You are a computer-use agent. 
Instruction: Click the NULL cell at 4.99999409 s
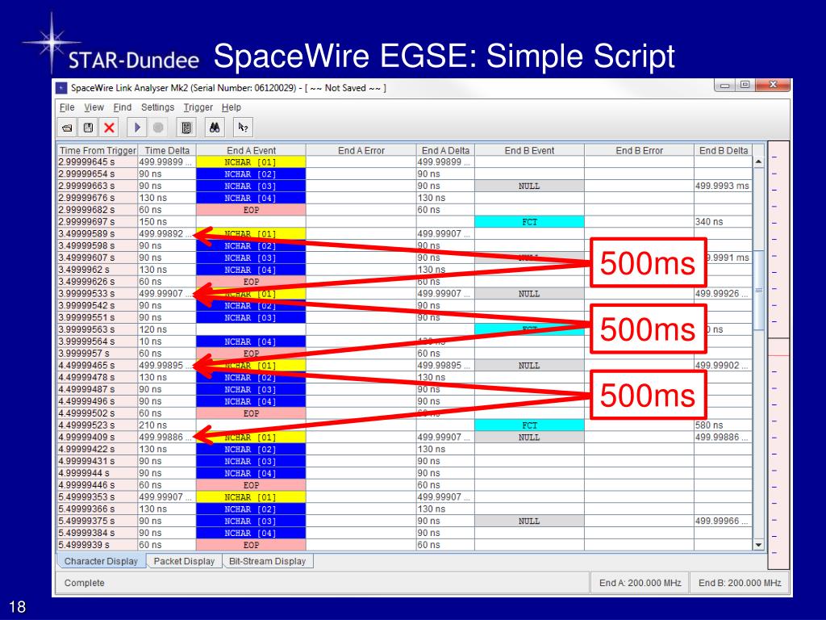click(x=529, y=438)
